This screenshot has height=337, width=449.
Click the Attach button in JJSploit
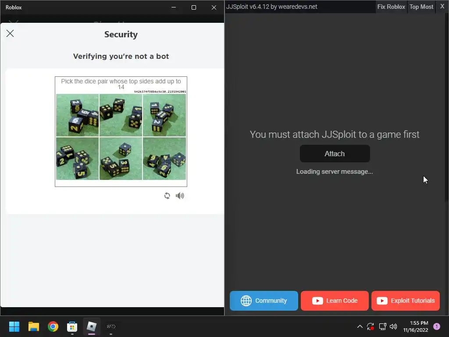335,154
